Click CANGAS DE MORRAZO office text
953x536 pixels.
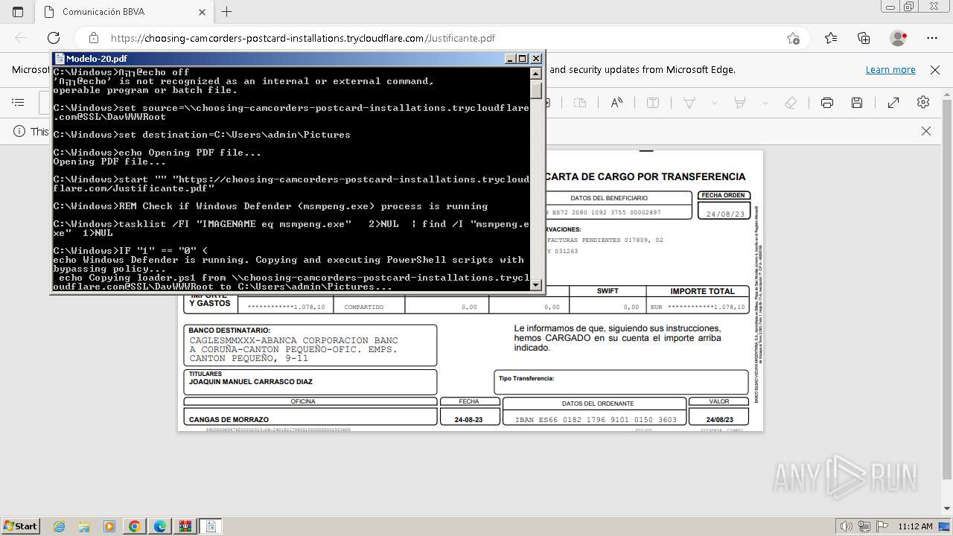229,419
